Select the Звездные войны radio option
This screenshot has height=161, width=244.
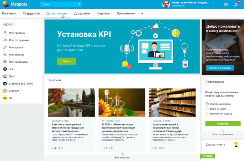[207, 104]
